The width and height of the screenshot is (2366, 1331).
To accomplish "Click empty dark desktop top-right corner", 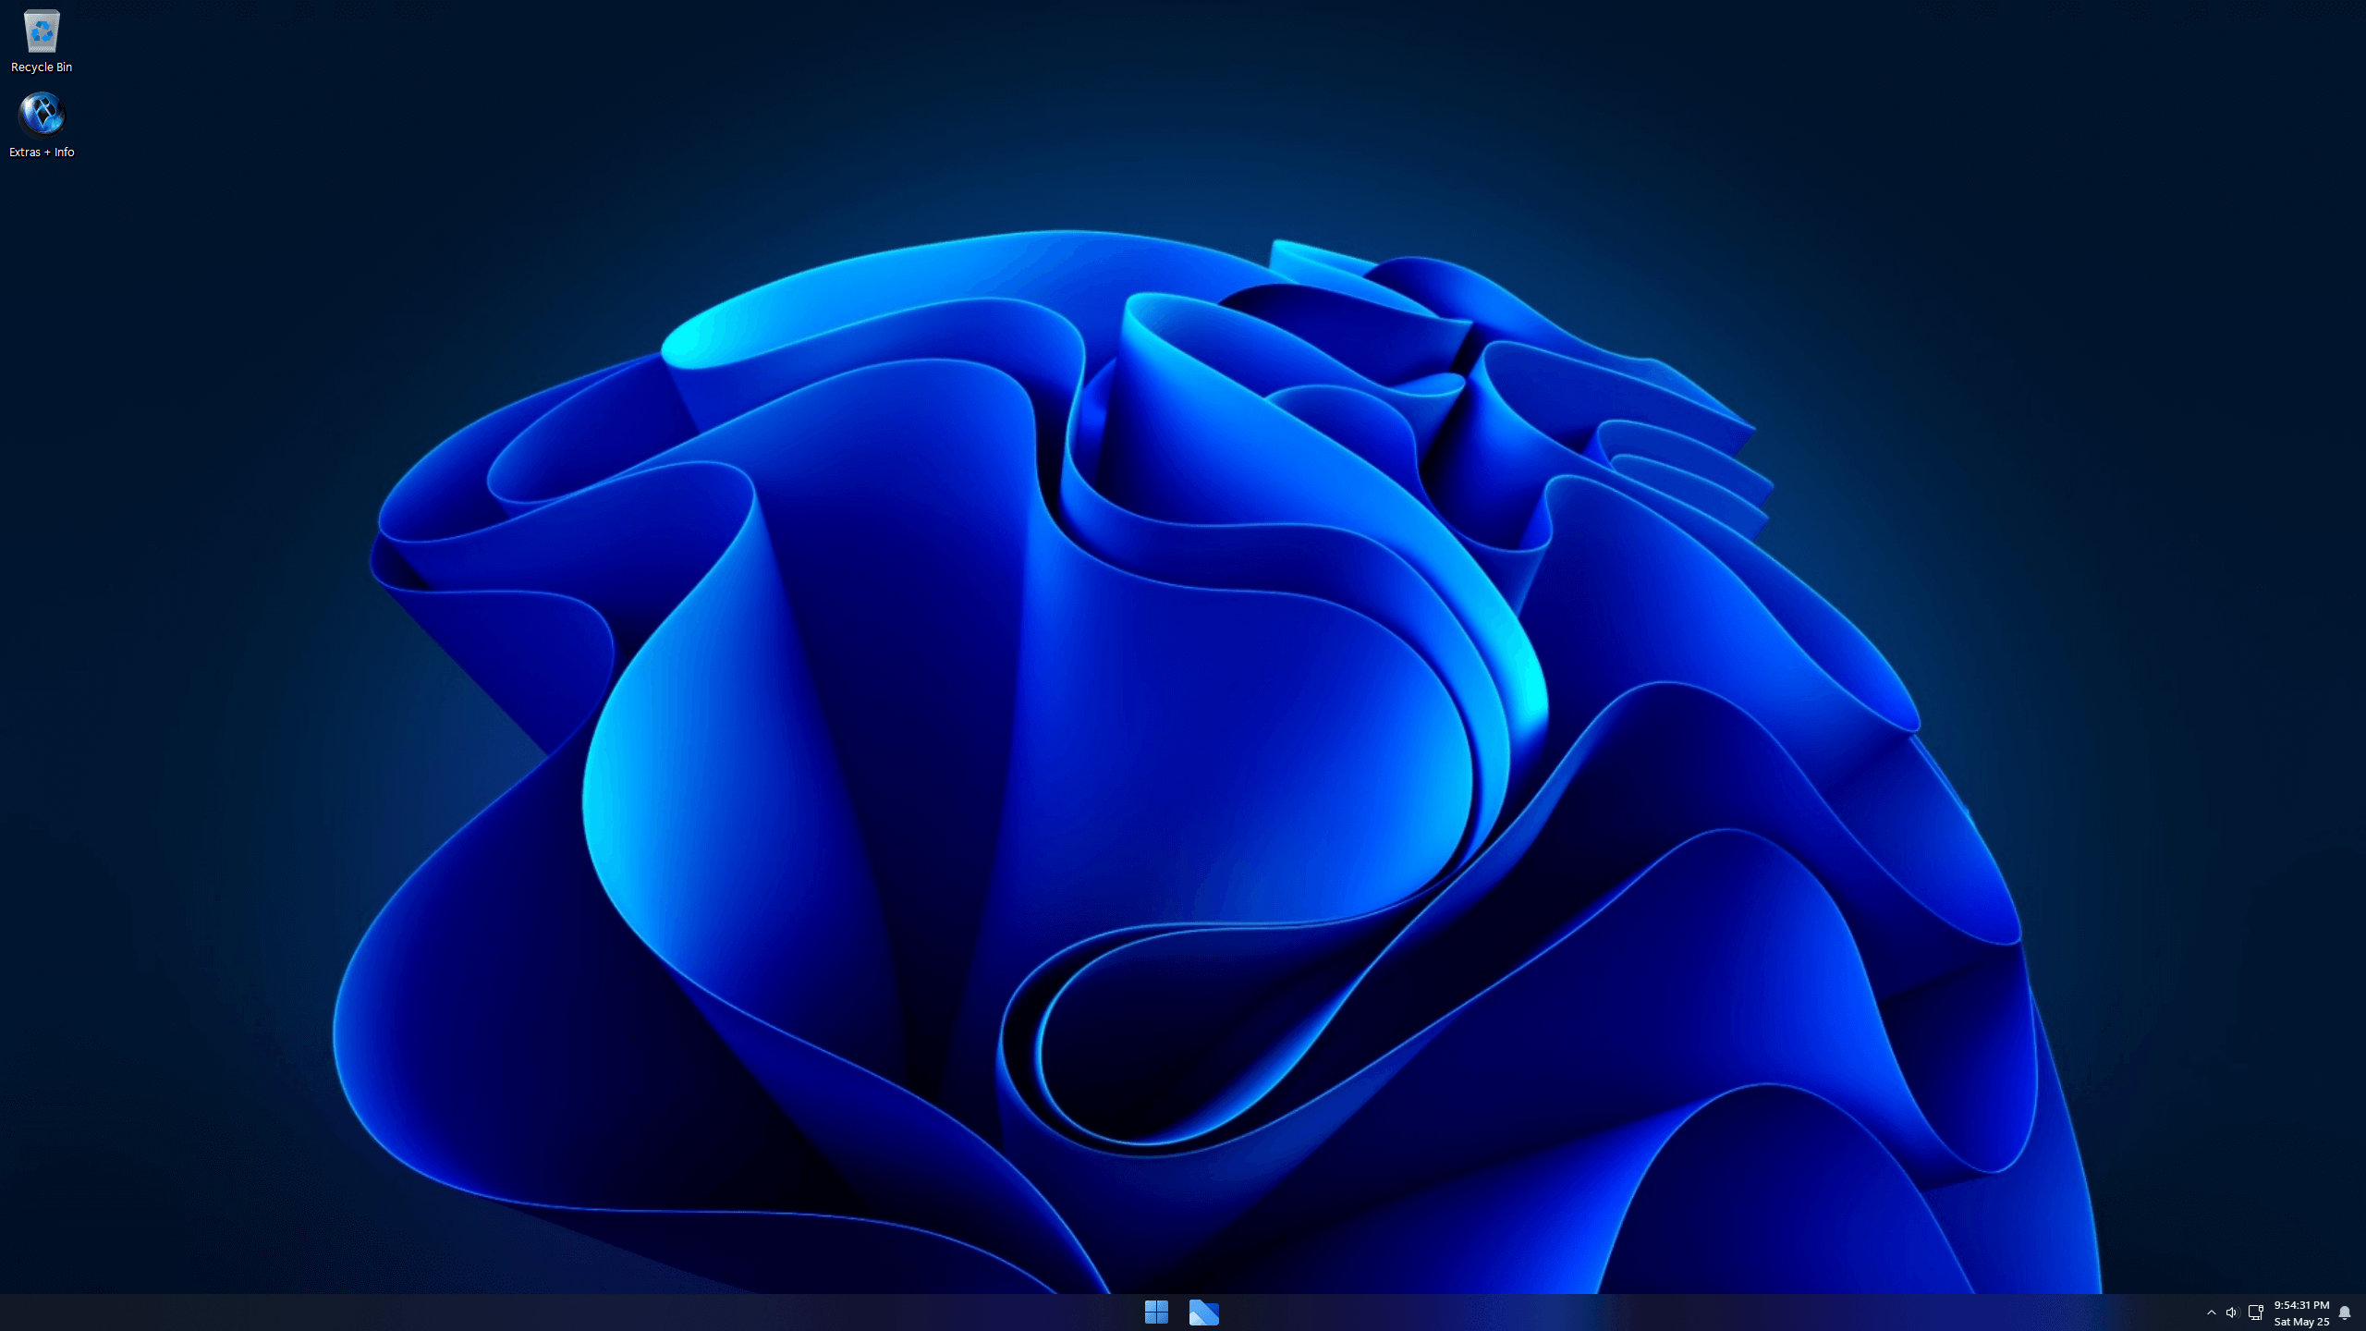I will click(2264, 74).
